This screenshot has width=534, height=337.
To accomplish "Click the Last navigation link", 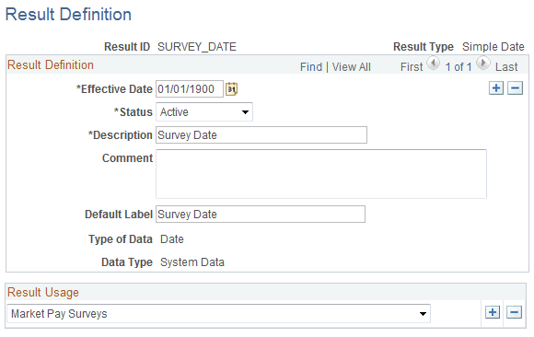I will point(506,67).
